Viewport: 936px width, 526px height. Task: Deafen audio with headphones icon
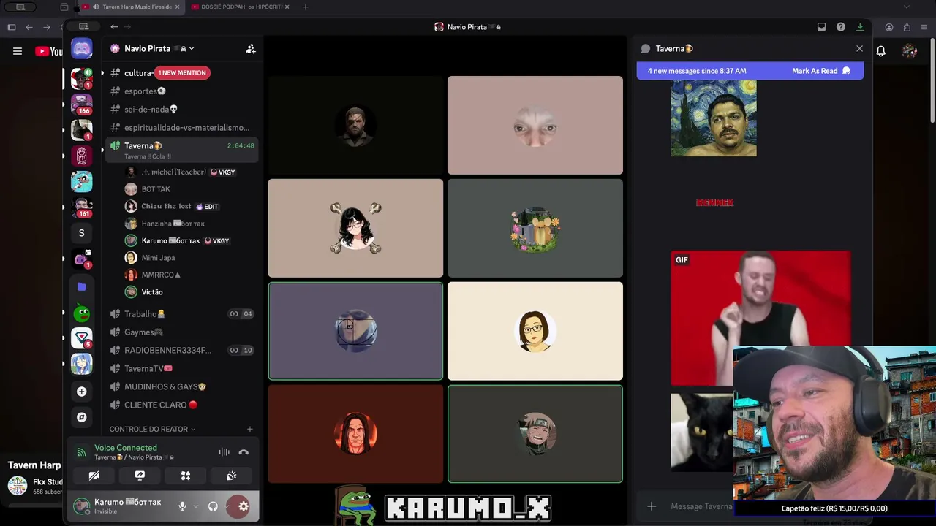tap(213, 506)
